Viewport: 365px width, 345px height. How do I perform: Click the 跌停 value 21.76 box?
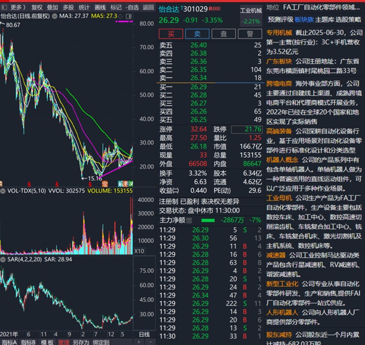click(247, 129)
